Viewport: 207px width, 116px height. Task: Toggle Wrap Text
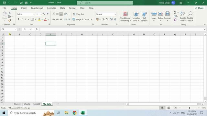79,14
